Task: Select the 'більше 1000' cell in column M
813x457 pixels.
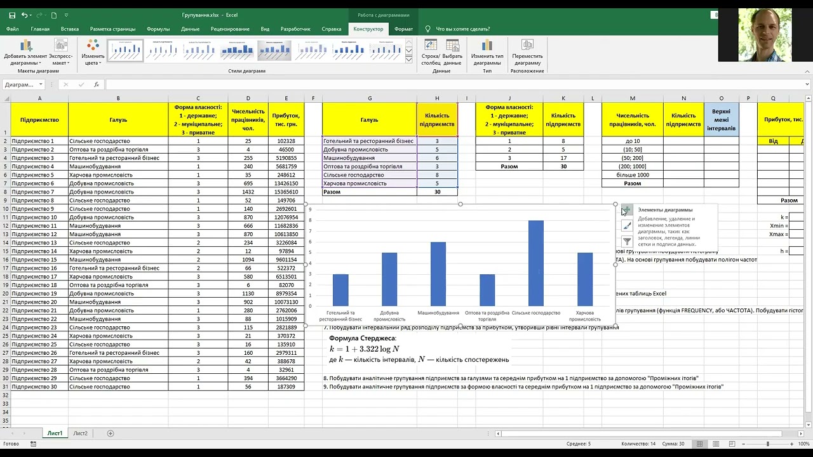Action: (633, 175)
